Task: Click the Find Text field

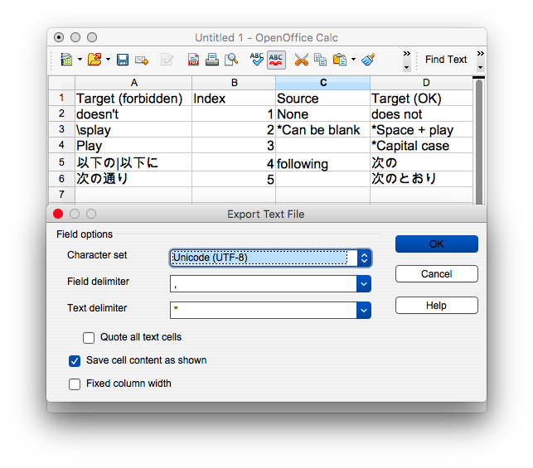Action: [x=446, y=60]
